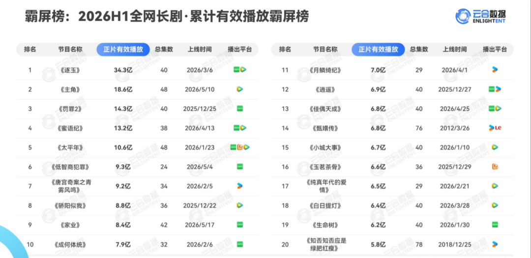Image resolution: width=531 pixels, height=258 pixels.
Task: Click the Tencent Video icon for 《主角》
Action: click(240, 89)
